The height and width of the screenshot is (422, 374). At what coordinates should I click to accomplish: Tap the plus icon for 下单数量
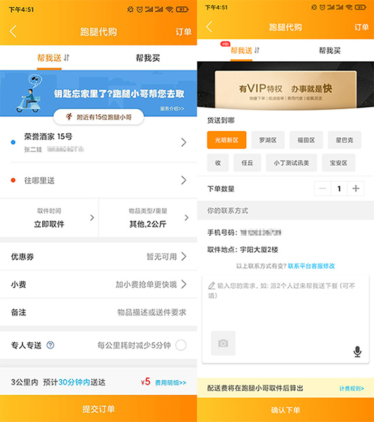coord(356,188)
